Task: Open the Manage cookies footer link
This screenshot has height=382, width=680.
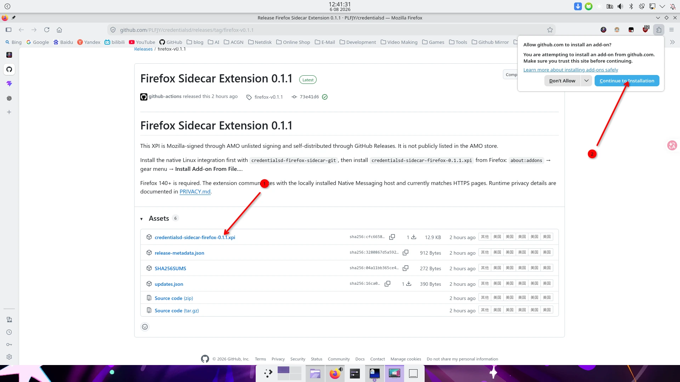Action: [x=406, y=359]
